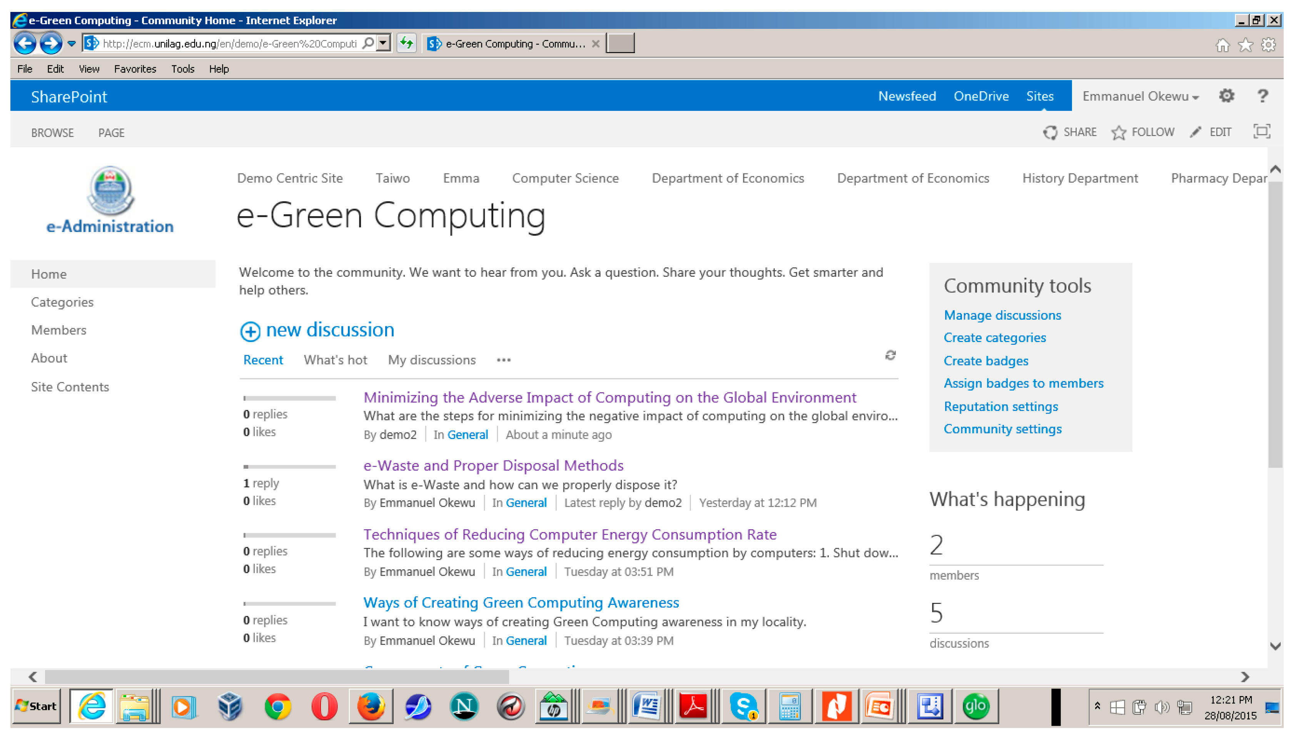The width and height of the screenshot is (1296, 743).
Task: Open Google Chrome from the taskbar
Action: pos(277,707)
